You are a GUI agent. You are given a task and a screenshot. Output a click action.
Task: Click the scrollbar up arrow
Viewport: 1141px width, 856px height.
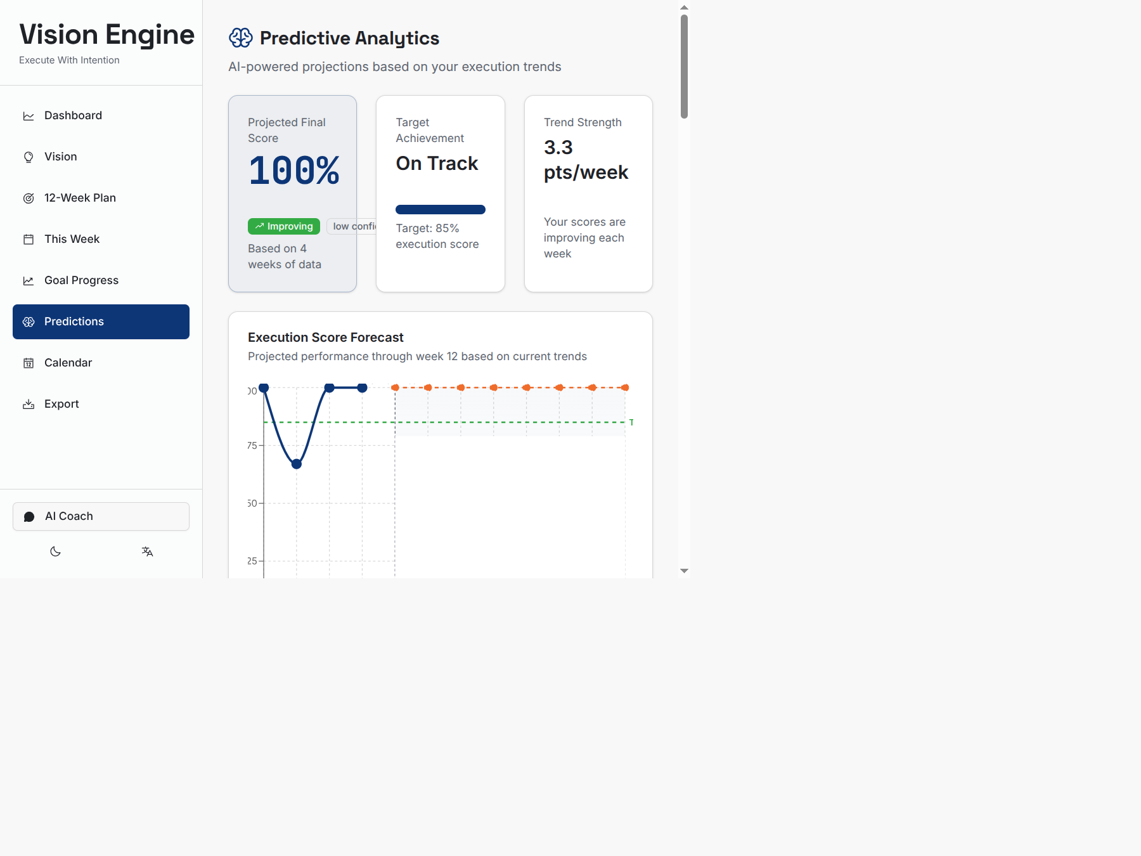[x=684, y=8]
